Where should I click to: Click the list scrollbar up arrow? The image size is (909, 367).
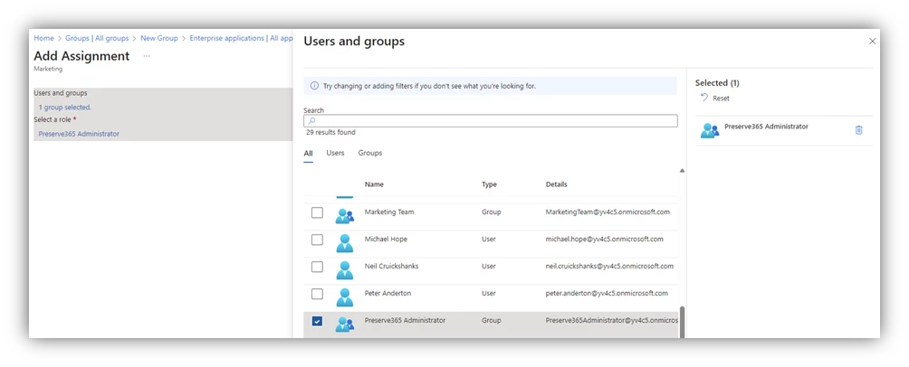click(x=682, y=171)
